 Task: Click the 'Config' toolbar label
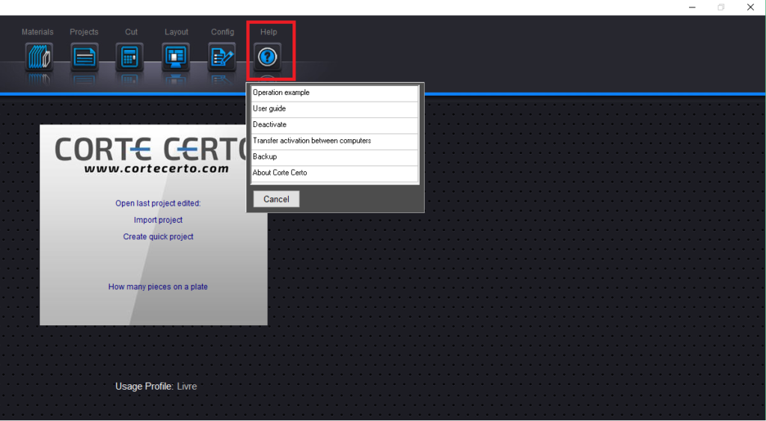coord(223,31)
